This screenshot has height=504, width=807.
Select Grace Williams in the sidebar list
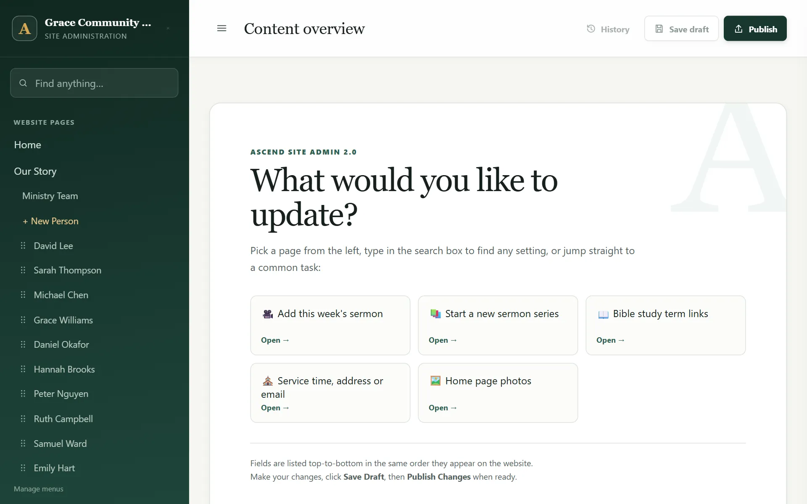coord(63,320)
